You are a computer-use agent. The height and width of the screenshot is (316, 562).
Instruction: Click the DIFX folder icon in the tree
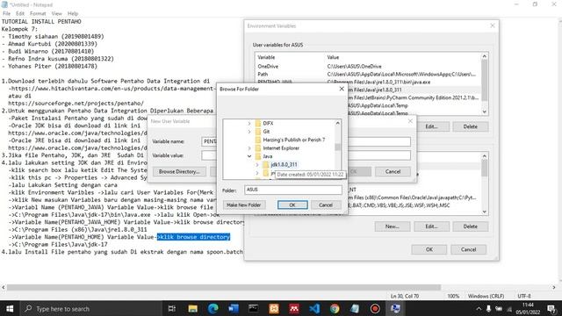point(258,123)
